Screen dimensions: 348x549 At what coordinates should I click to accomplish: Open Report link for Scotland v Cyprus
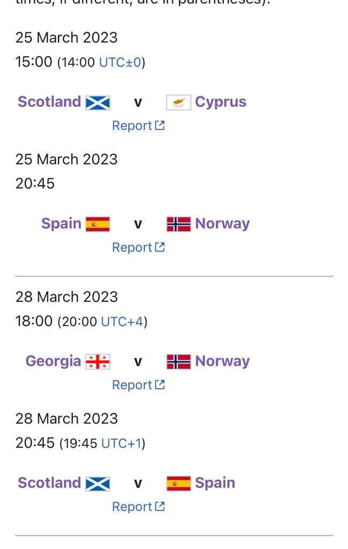138,125
